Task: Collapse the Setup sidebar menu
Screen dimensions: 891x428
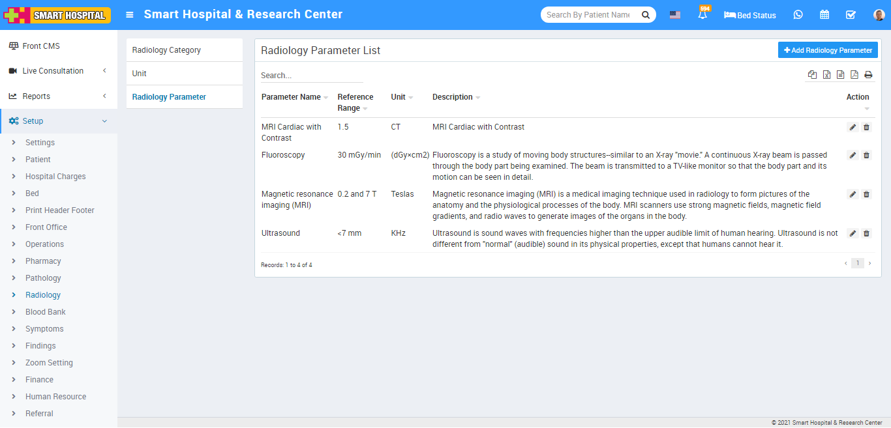Action: [58, 121]
